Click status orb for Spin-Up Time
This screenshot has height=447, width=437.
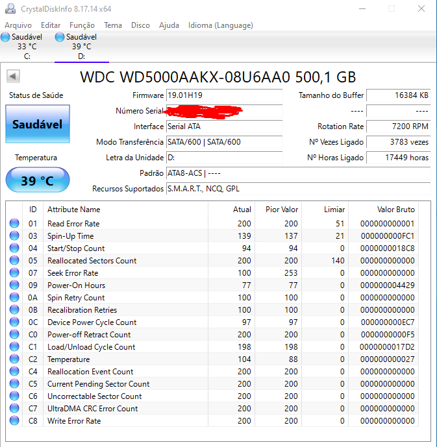[x=14, y=236]
